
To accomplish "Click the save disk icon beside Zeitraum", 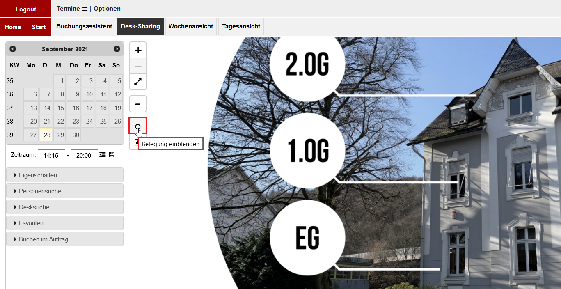I will pos(112,154).
